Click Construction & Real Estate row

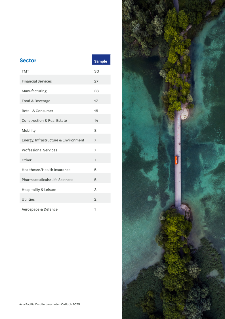[x=44, y=121]
